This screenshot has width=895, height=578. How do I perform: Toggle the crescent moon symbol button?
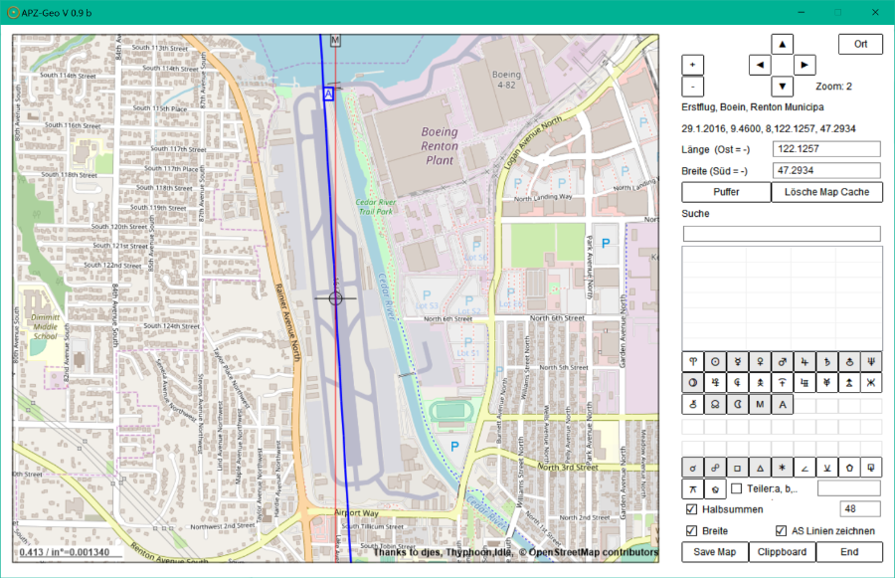tap(738, 404)
